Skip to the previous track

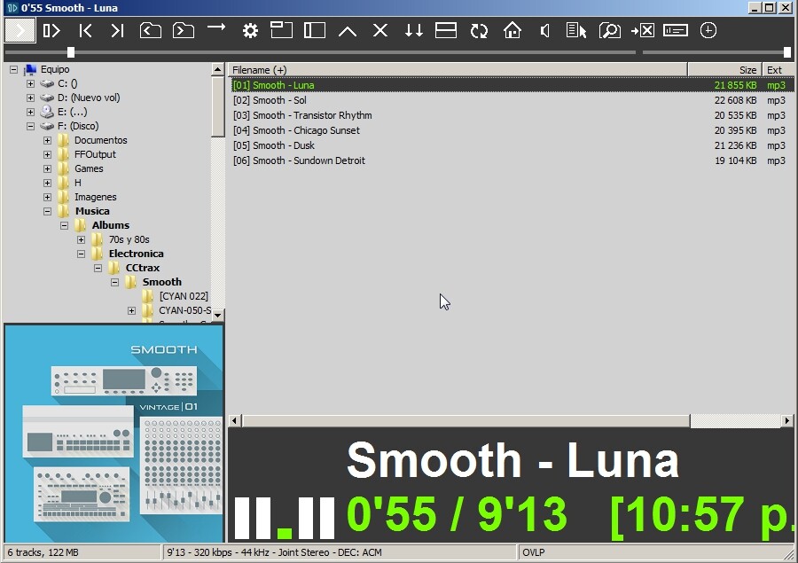[x=85, y=30]
